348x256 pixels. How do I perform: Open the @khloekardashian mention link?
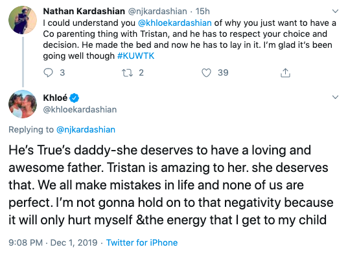[x=175, y=23]
